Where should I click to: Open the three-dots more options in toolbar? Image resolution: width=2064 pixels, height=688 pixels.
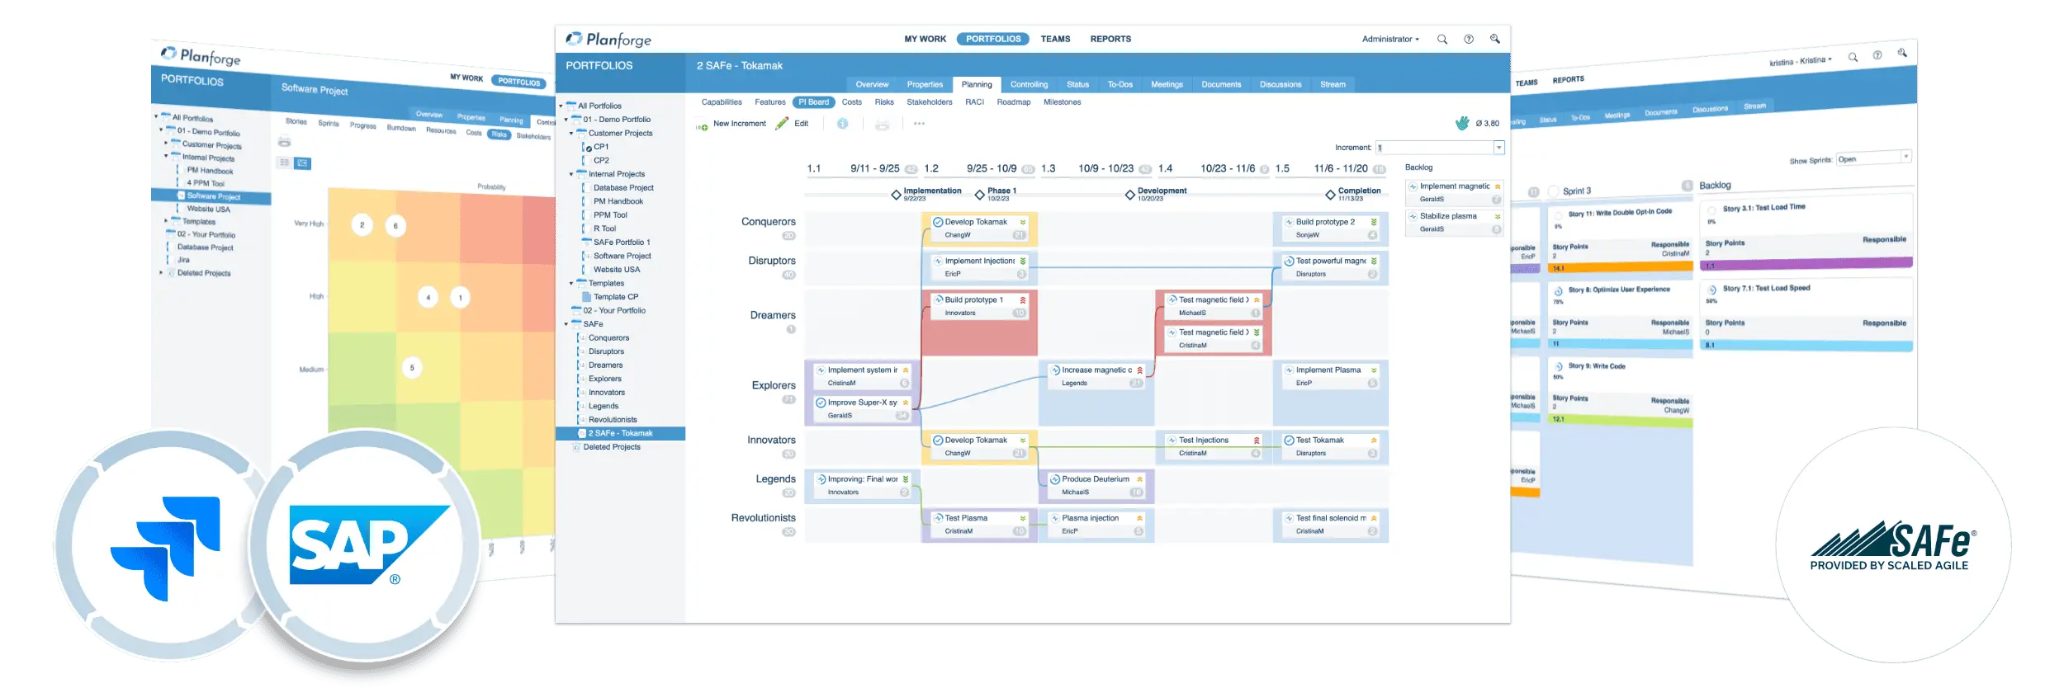(919, 124)
